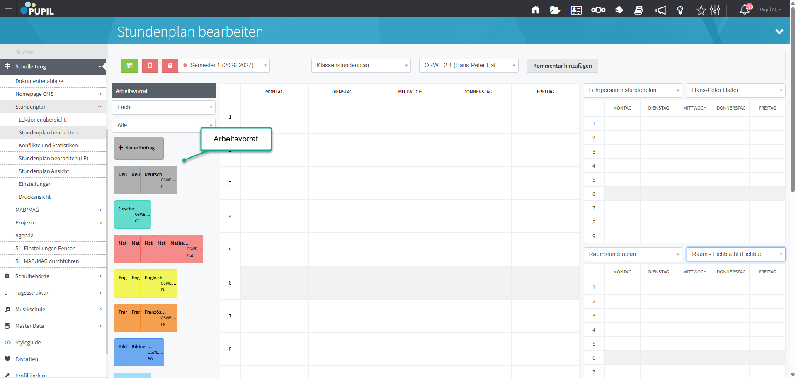The height and width of the screenshot is (378, 796).
Task: Click the Schulleitung section icon
Action: (7, 66)
